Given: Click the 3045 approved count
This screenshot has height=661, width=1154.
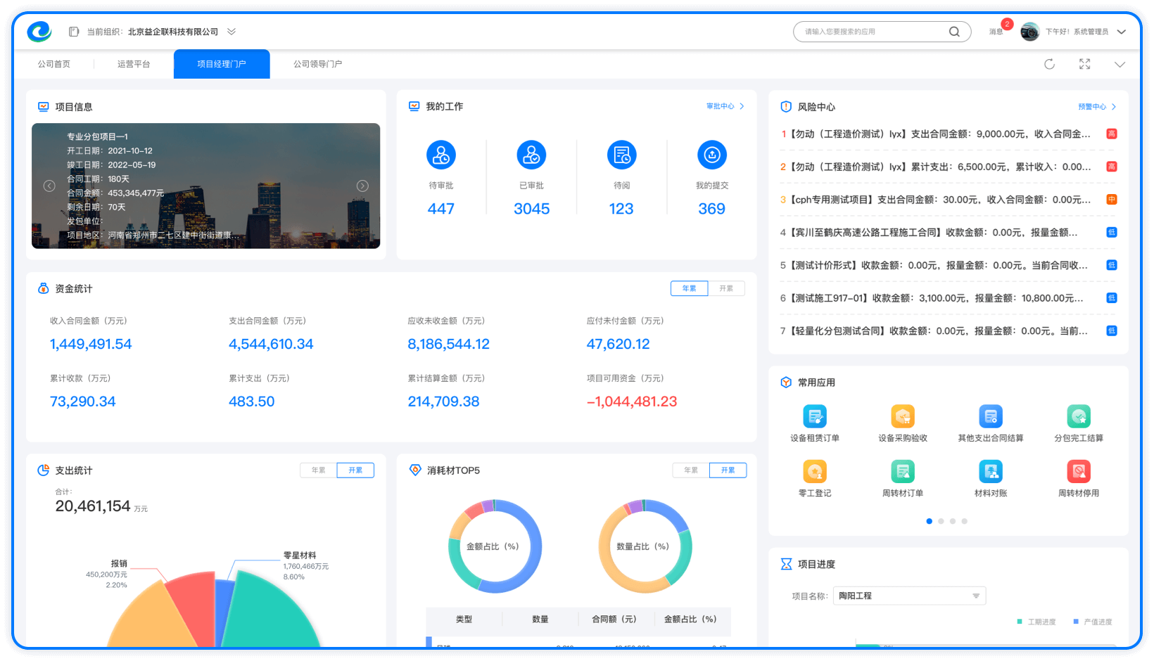Looking at the screenshot, I should pyautogui.click(x=531, y=209).
